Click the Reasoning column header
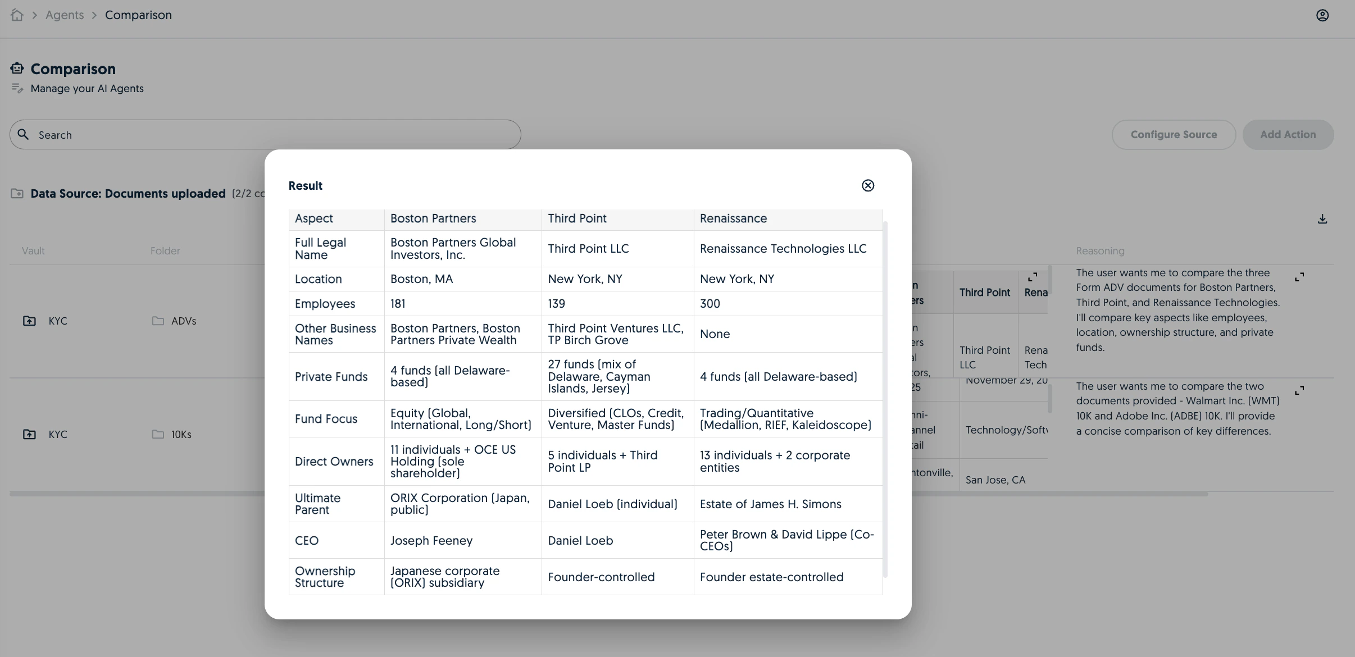The width and height of the screenshot is (1355, 657). coord(1100,251)
